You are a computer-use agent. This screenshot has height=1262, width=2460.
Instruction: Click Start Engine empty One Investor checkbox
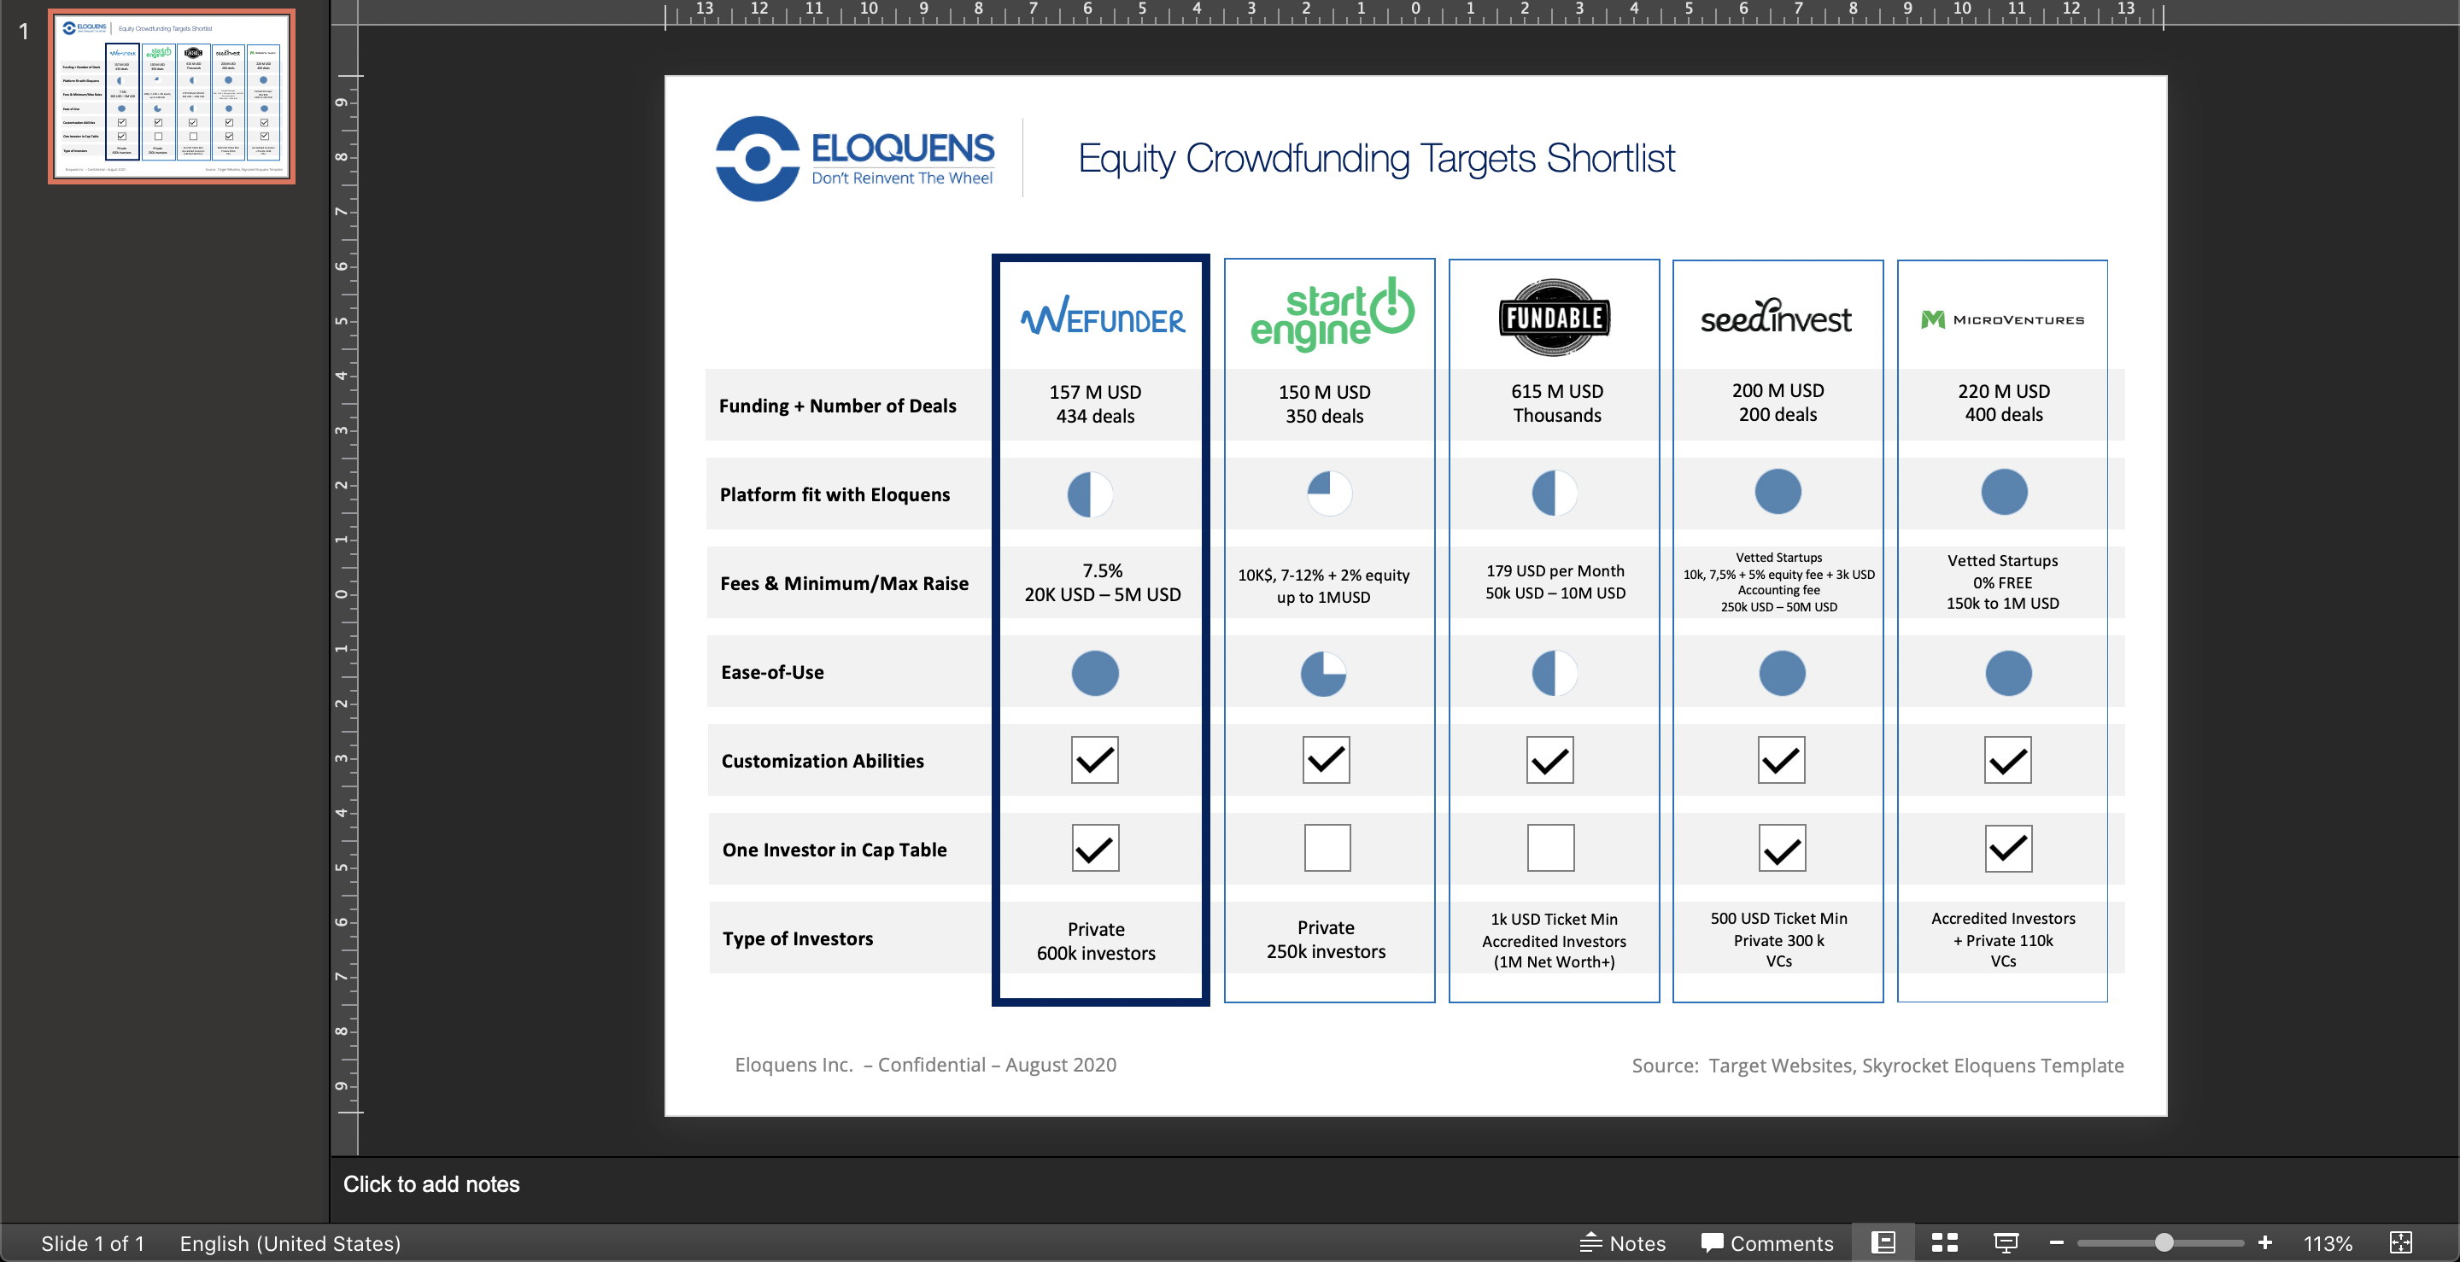(1327, 848)
